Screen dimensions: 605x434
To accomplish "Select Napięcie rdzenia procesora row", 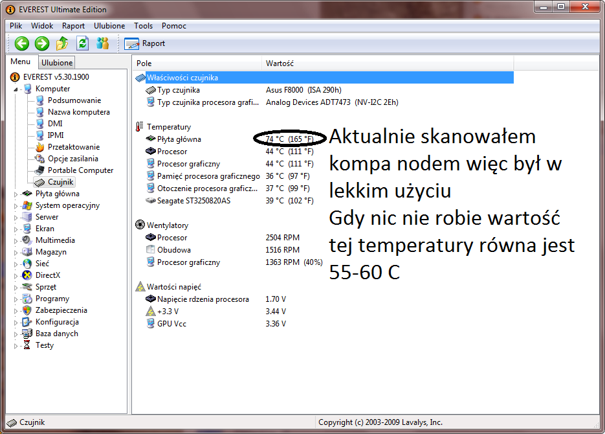I will tap(324, 299).
